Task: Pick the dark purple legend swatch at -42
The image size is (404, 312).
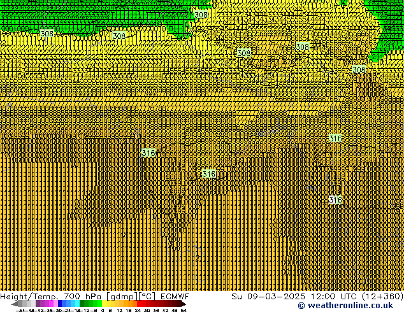Action: pyautogui.click(x=38, y=304)
